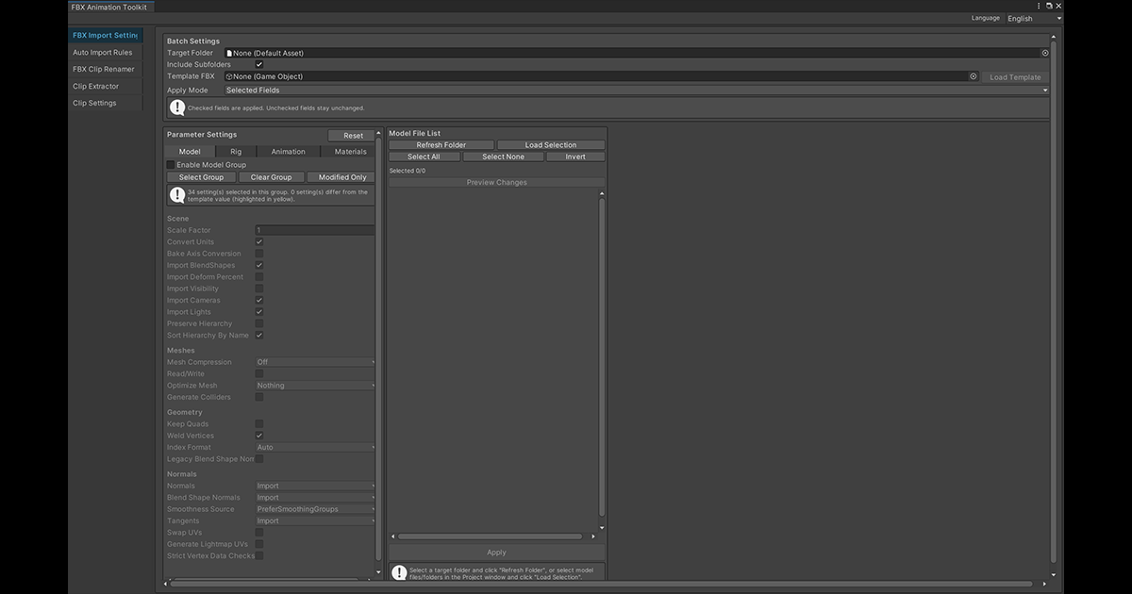Image resolution: width=1132 pixels, height=594 pixels.
Task: Open the Blend Shape Normals dropdown
Action: point(315,498)
